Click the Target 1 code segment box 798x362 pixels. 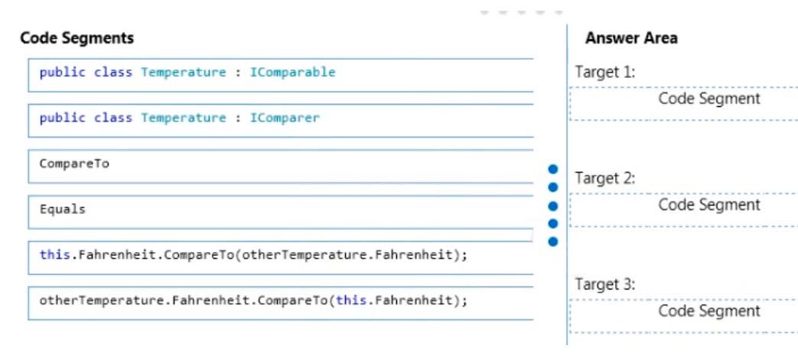tap(684, 104)
